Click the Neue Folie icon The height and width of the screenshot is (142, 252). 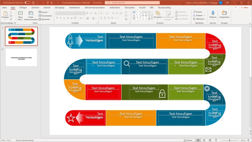(x=20, y=14)
